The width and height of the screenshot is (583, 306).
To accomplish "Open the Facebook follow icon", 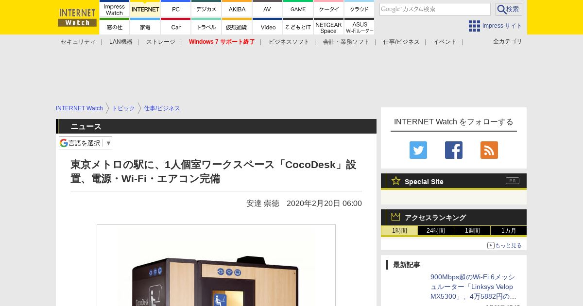I will [x=454, y=150].
